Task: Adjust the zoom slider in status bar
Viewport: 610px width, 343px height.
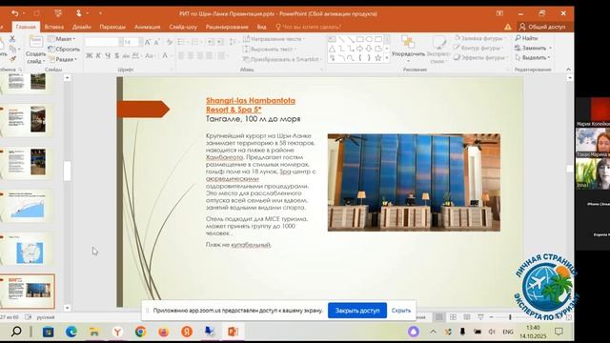Action: tap(510, 317)
